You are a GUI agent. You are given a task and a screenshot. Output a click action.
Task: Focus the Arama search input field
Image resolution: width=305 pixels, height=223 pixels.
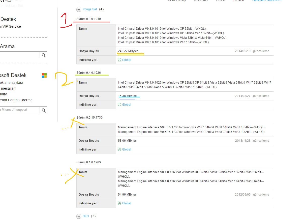coord(20,55)
